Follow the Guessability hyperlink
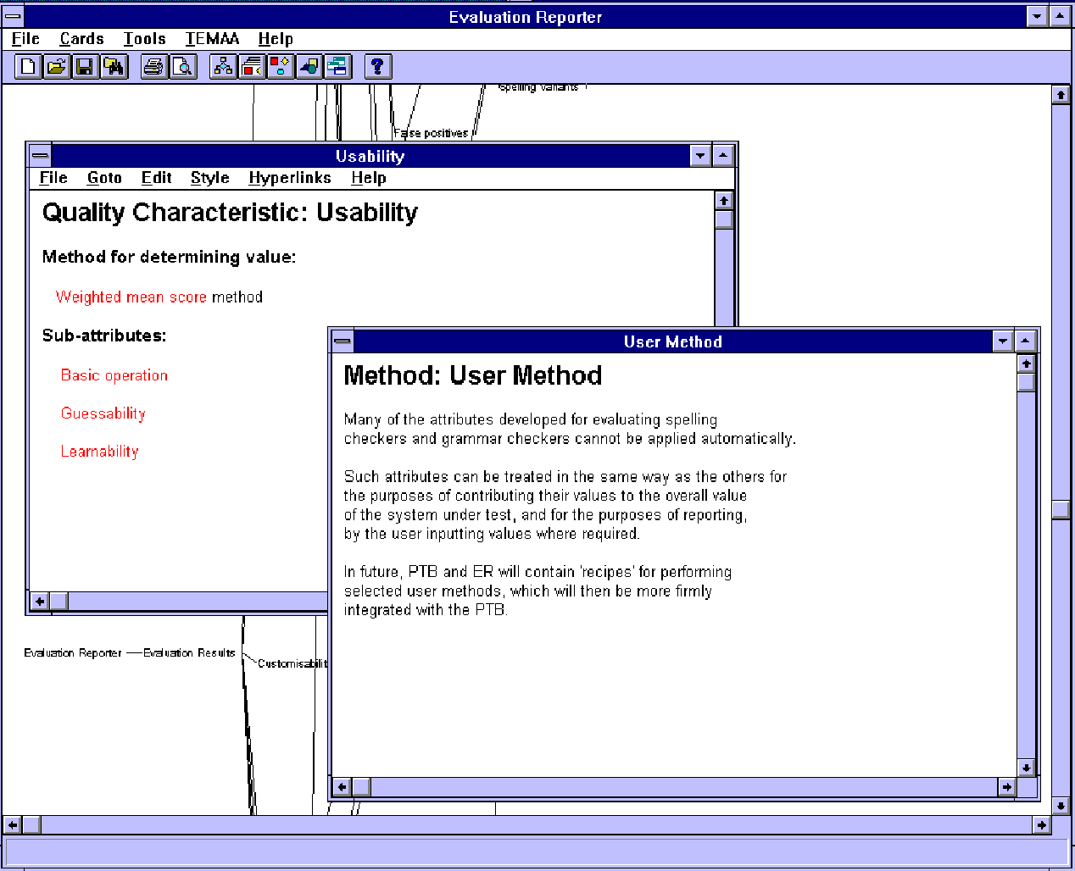Image resolution: width=1075 pixels, height=871 pixels. coord(103,413)
